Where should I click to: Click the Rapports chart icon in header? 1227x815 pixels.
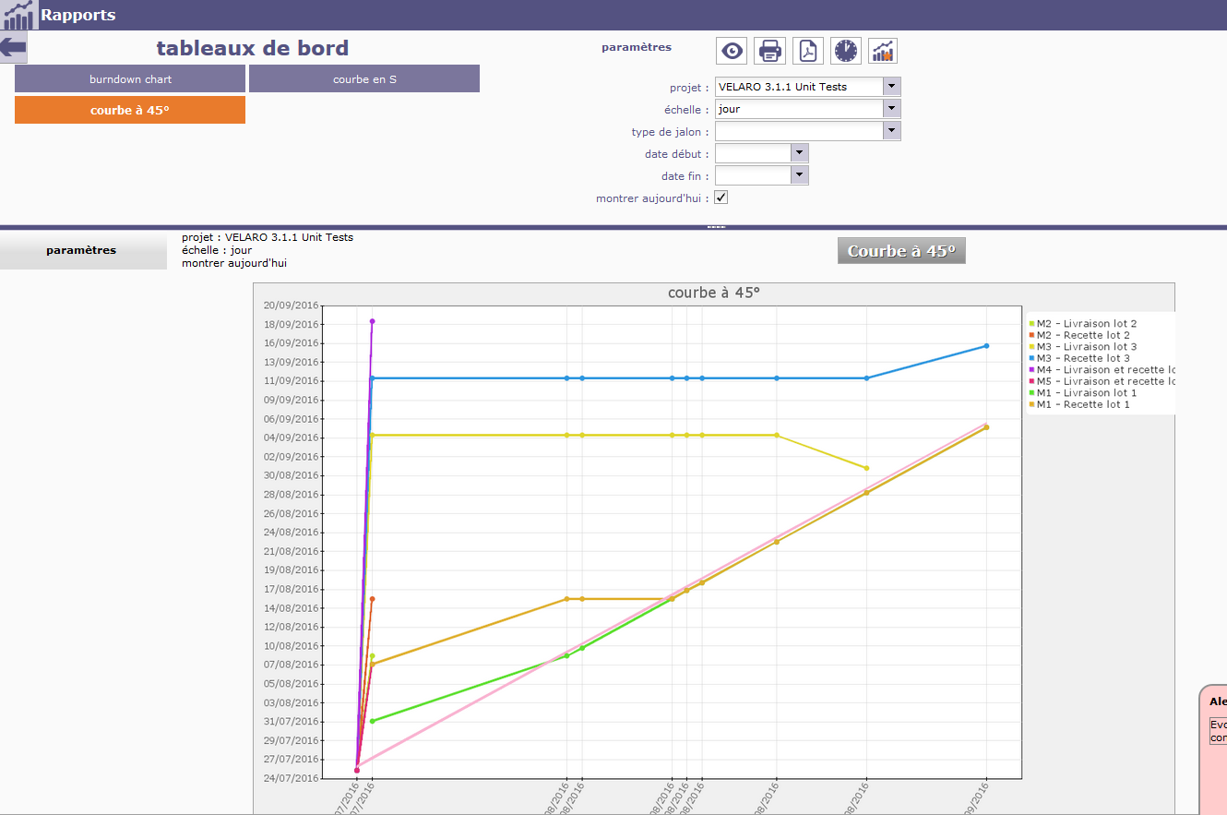pyautogui.click(x=18, y=15)
